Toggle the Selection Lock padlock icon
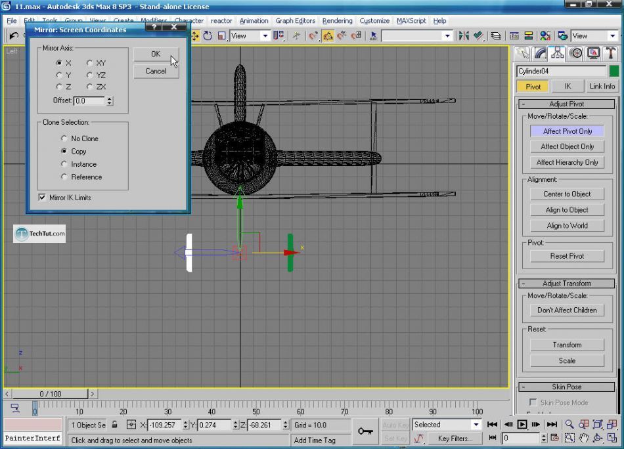Viewport: 624px width, 449px height. (114, 425)
